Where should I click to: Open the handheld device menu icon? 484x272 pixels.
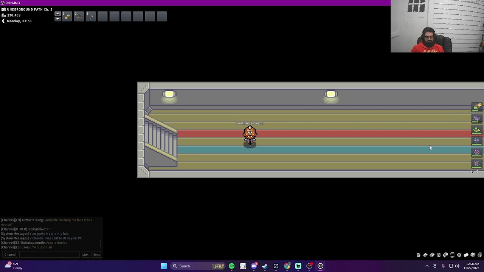pos(445,255)
